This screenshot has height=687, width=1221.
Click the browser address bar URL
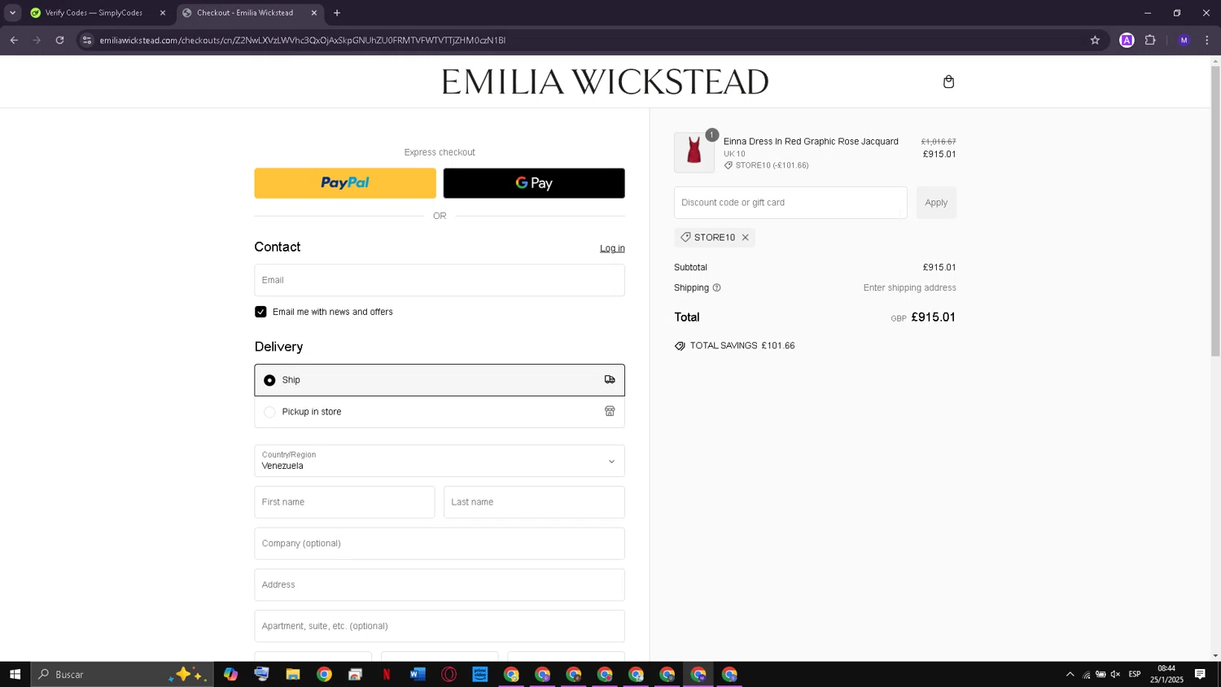[x=303, y=40]
